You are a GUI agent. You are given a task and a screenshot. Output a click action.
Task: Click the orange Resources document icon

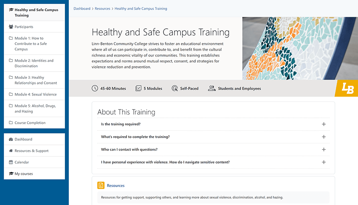[x=101, y=185]
